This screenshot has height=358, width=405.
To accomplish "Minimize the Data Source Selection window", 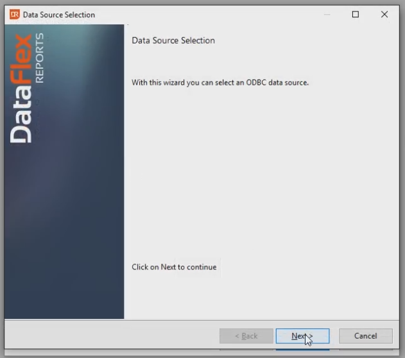I will tap(327, 14).
